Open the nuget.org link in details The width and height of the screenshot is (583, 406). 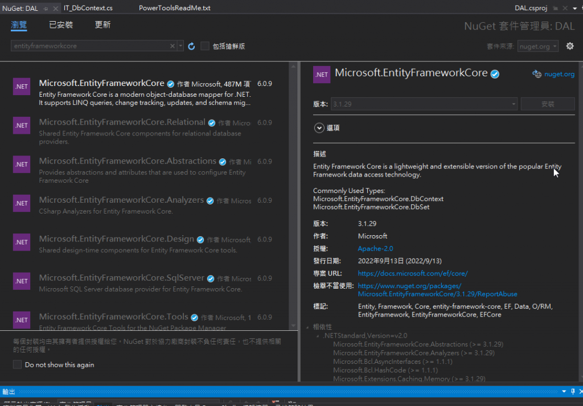(559, 74)
